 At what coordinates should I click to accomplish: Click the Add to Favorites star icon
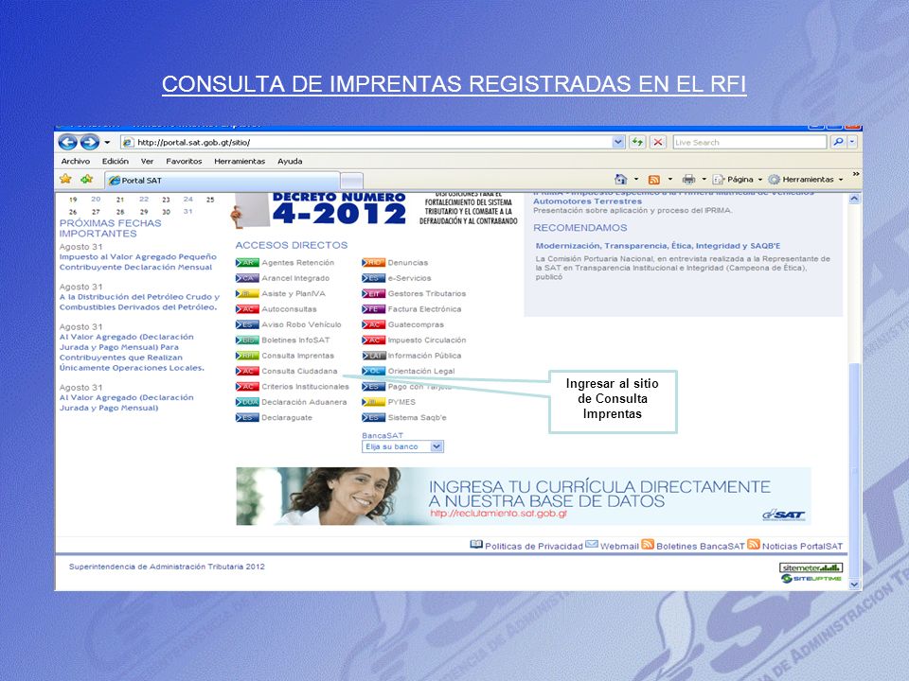(87, 179)
